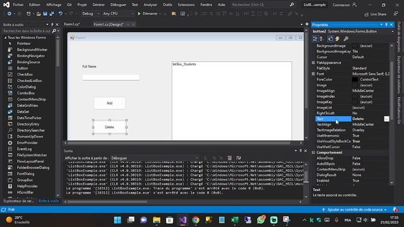The image size is (404, 227).
Task: Select the TextAlign property row
Action: [x=352, y=124]
